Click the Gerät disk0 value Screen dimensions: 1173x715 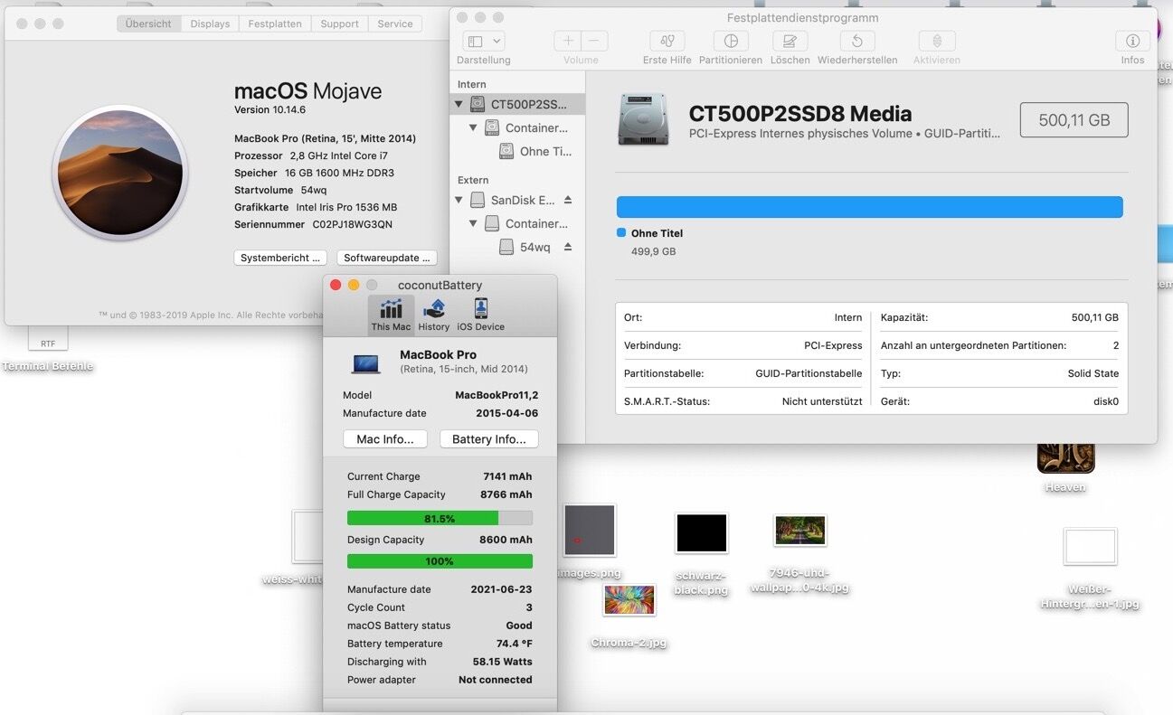[1107, 401]
